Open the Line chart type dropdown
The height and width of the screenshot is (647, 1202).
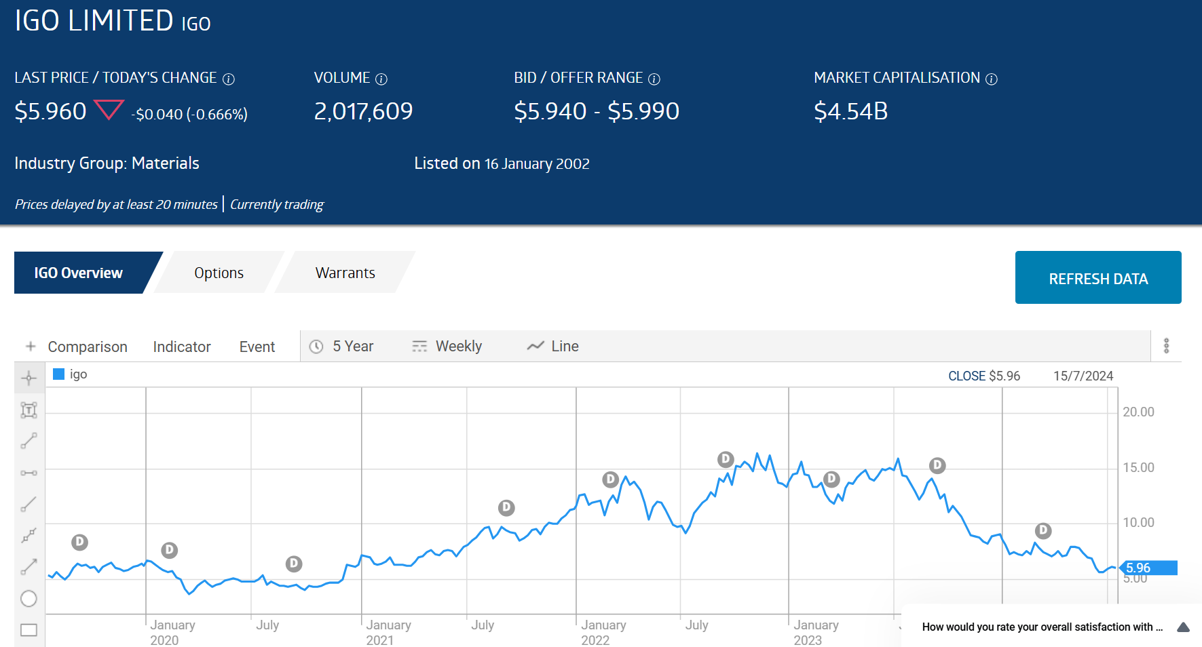click(x=552, y=346)
